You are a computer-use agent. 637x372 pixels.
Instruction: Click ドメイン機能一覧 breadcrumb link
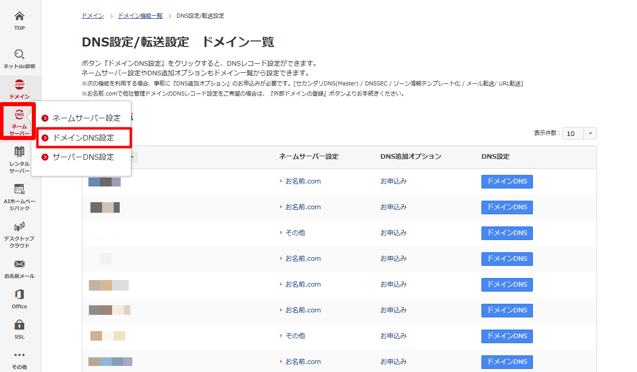click(140, 16)
